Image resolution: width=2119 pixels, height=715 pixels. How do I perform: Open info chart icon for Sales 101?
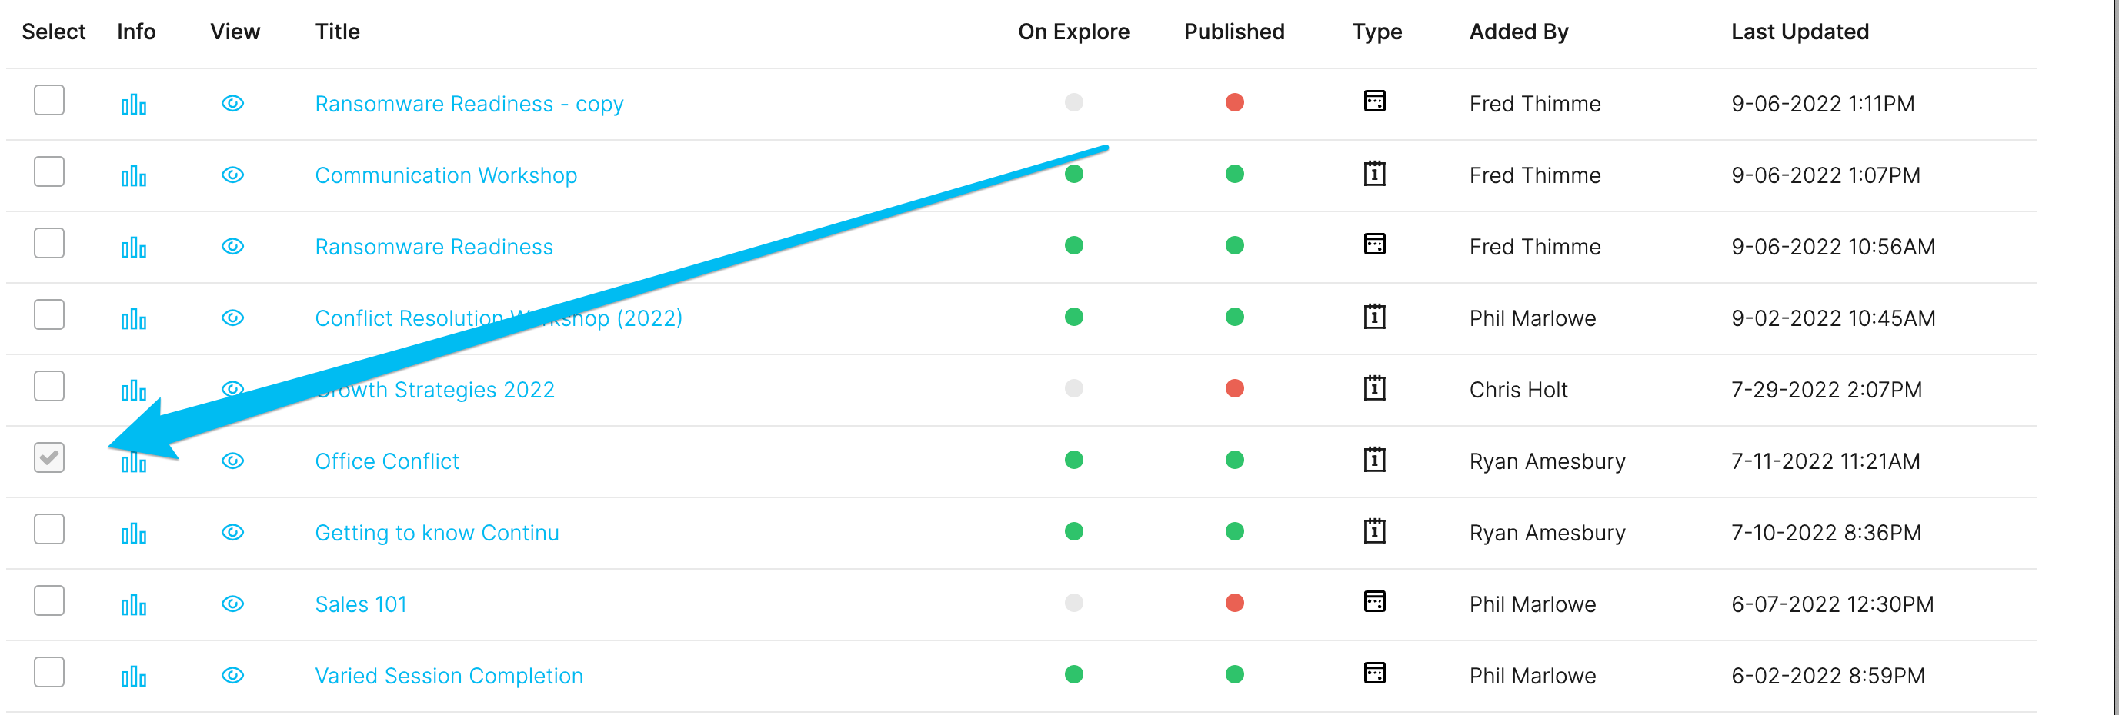pyautogui.click(x=133, y=605)
